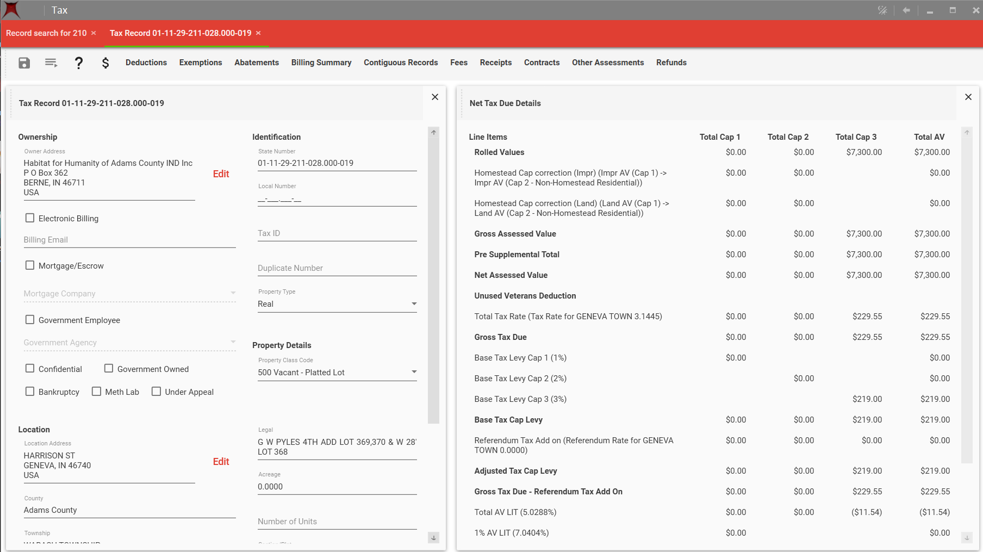Click Edit next to Owner Address
Image resolution: width=983 pixels, height=552 pixels.
(x=221, y=174)
